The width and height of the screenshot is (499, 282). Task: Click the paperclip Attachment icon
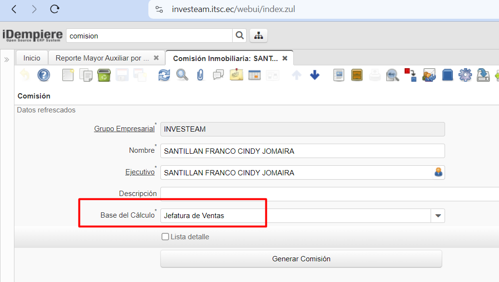(200, 75)
